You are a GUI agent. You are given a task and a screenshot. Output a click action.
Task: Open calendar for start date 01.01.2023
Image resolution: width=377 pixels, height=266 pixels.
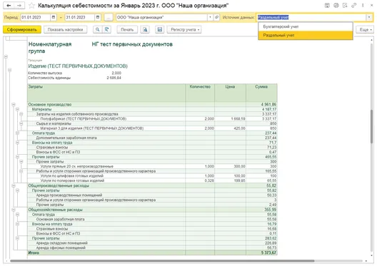coord(54,17)
